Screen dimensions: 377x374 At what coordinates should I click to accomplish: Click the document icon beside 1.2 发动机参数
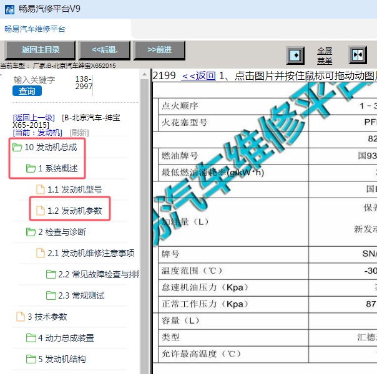(41, 211)
